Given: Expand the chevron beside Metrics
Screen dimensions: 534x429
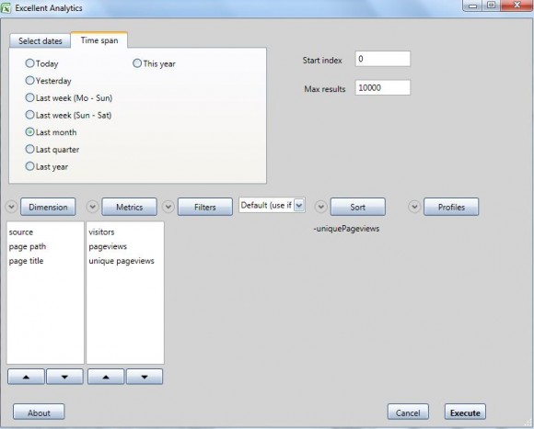Looking at the screenshot, I should tap(92, 207).
